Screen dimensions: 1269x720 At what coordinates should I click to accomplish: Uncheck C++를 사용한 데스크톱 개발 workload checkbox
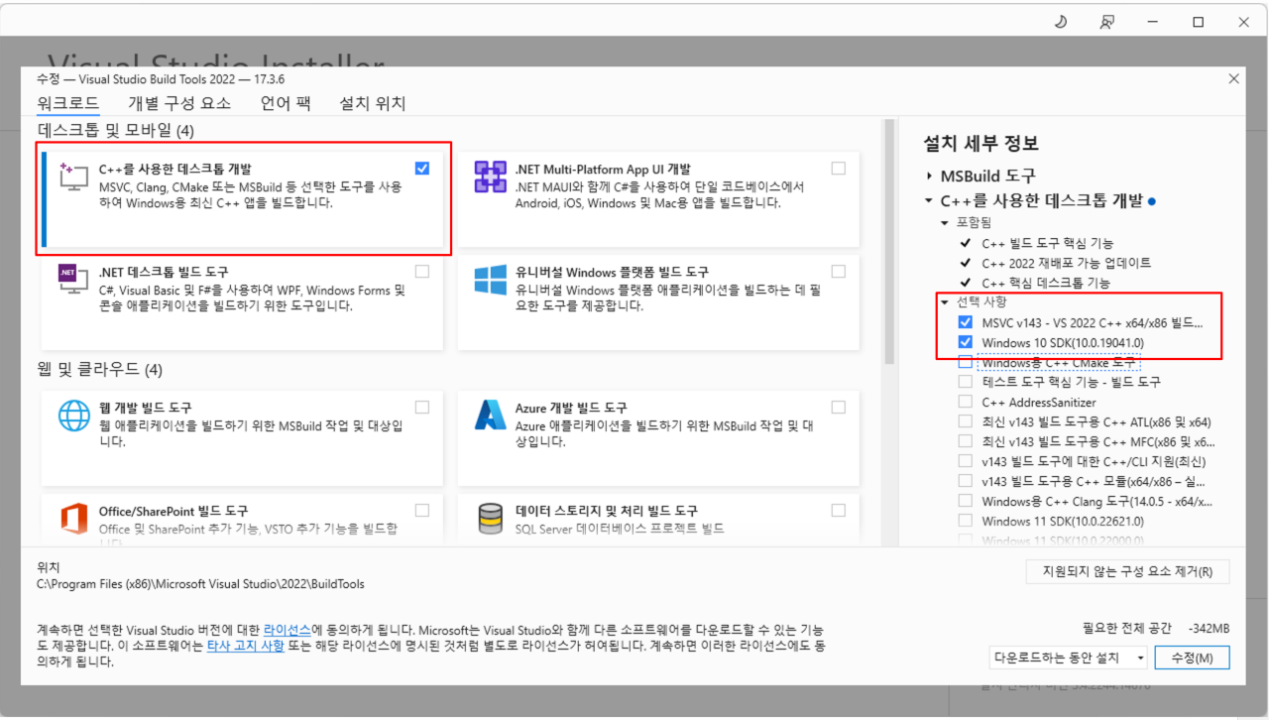(422, 169)
